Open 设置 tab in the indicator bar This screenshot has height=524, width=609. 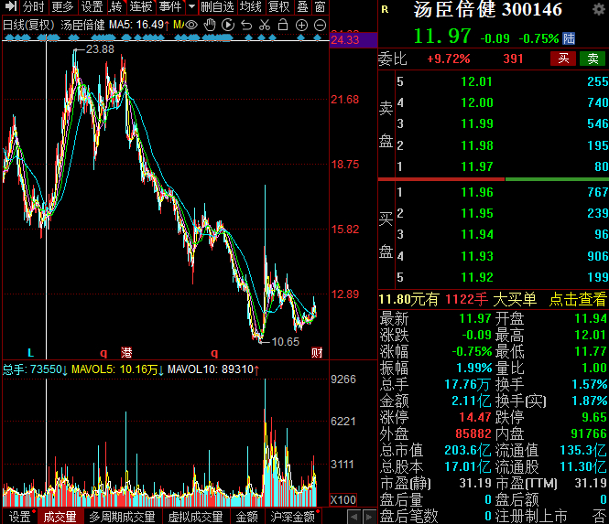(19, 517)
